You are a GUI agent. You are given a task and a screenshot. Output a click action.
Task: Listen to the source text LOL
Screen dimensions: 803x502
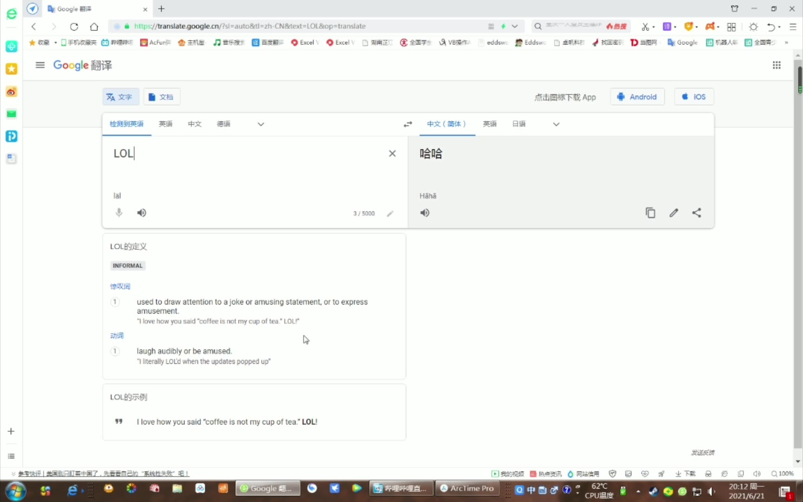142,213
